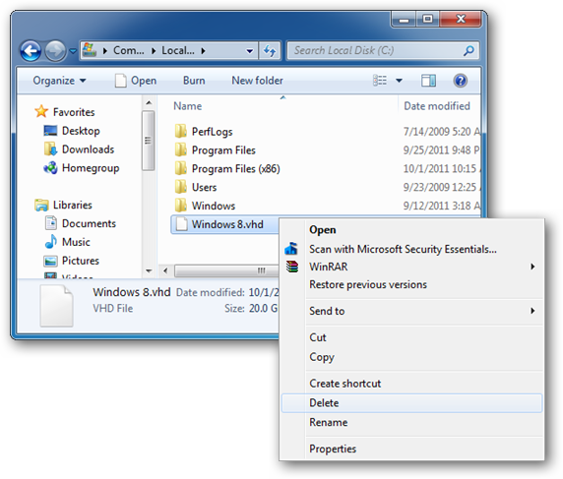Refresh the folder with the refresh icon

[x=270, y=50]
